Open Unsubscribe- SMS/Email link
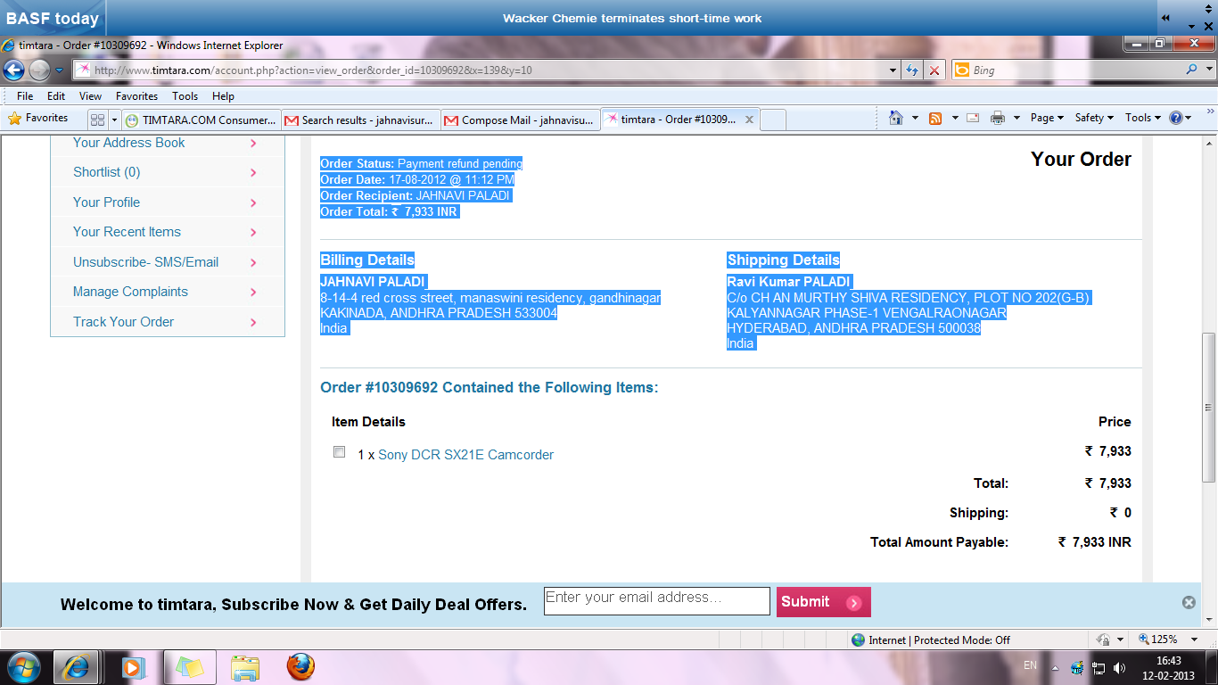 tap(146, 262)
